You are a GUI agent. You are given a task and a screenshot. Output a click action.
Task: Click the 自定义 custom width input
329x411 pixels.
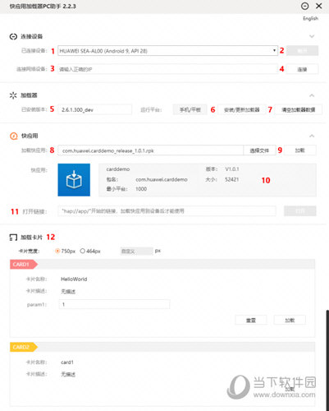(x=136, y=251)
